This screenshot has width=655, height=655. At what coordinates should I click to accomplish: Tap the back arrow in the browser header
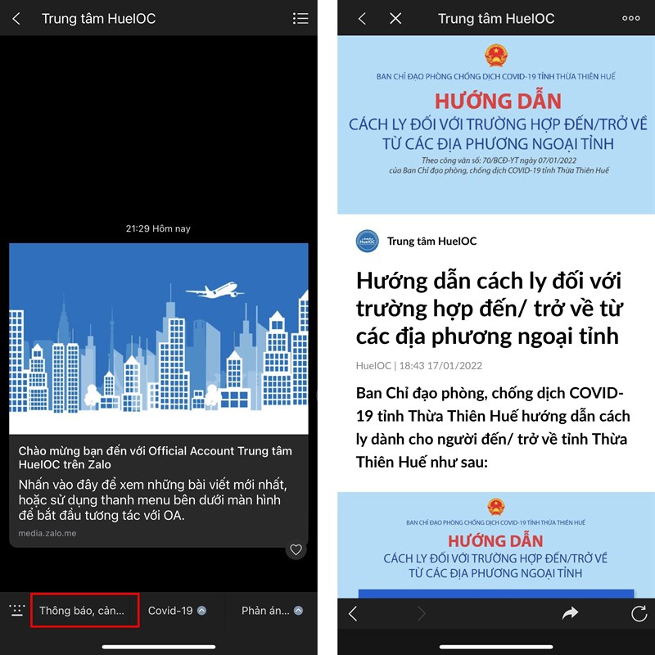tap(361, 18)
